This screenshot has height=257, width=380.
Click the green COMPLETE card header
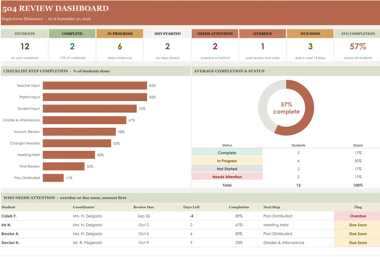tap(72, 34)
